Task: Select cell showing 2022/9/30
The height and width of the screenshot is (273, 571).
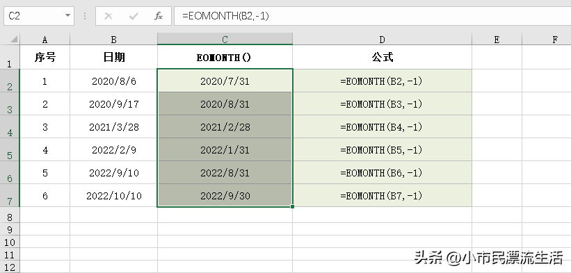Action: coord(225,196)
